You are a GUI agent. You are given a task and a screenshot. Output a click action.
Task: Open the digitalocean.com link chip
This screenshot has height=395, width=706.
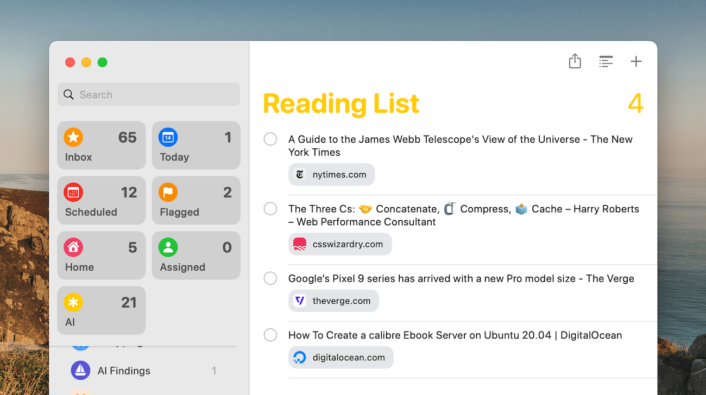click(341, 358)
